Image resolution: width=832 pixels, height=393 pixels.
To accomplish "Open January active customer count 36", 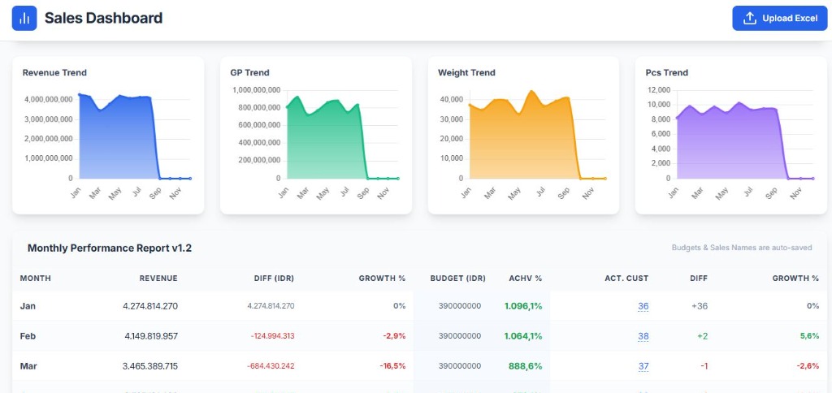I will (643, 306).
